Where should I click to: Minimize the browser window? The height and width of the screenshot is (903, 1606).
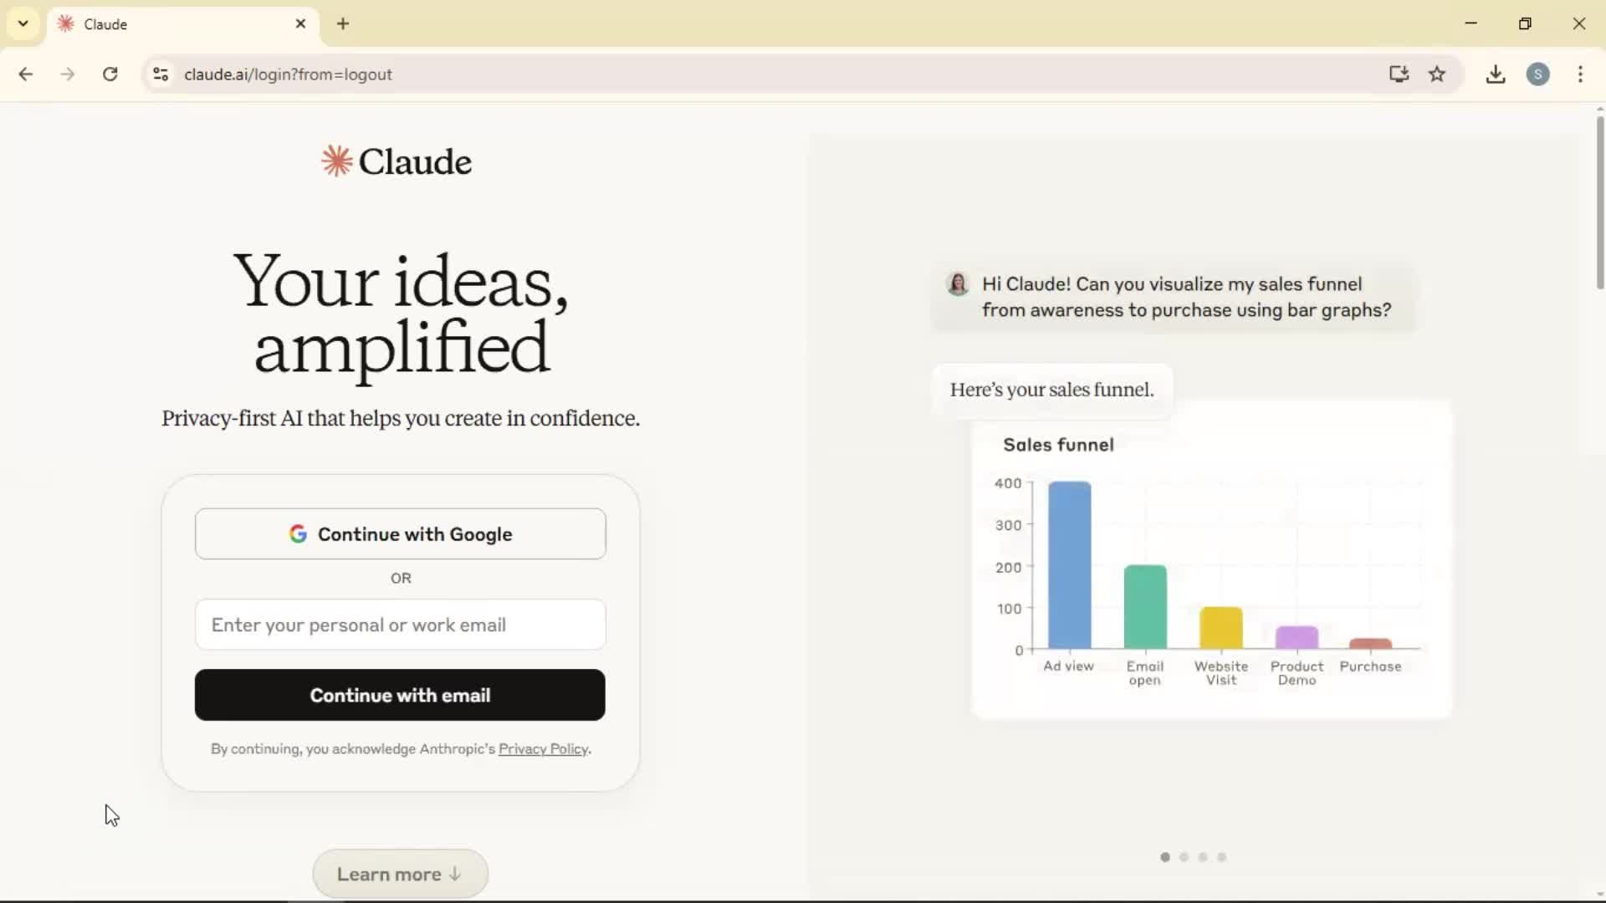tap(1471, 23)
